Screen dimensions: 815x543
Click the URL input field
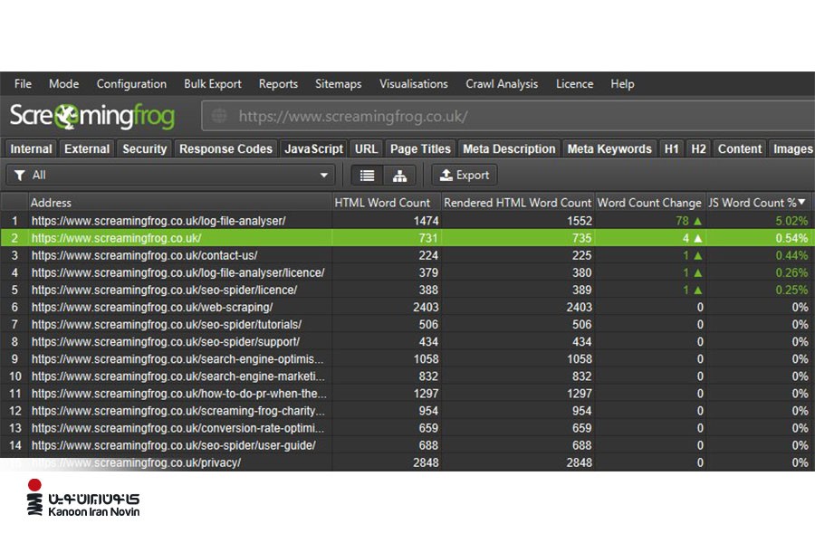507,117
